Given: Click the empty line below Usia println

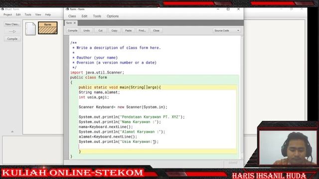Looking at the screenshot, I should (x=158, y=147).
